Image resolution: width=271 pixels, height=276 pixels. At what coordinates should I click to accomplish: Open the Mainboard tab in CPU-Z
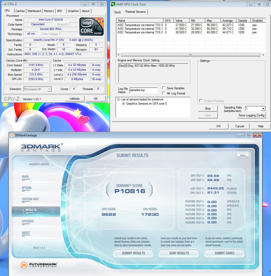[34, 11]
